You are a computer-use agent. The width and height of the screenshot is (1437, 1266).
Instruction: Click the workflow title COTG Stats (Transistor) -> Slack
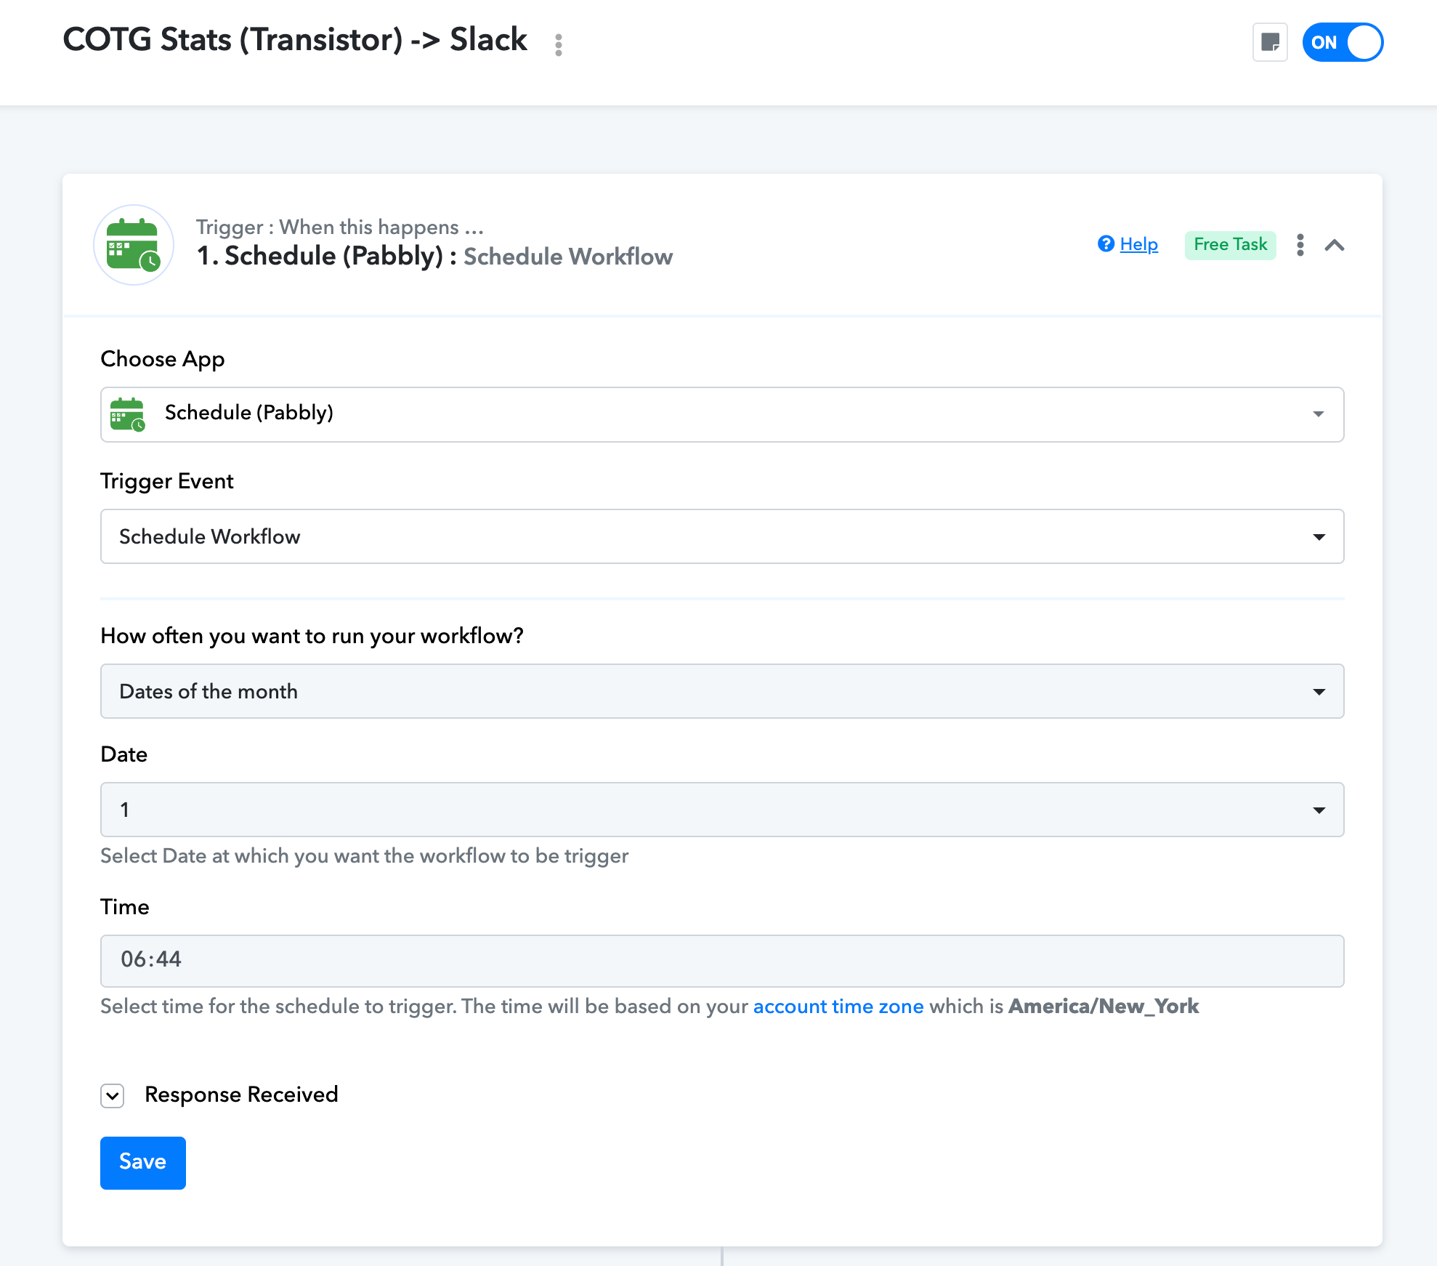point(295,40)
